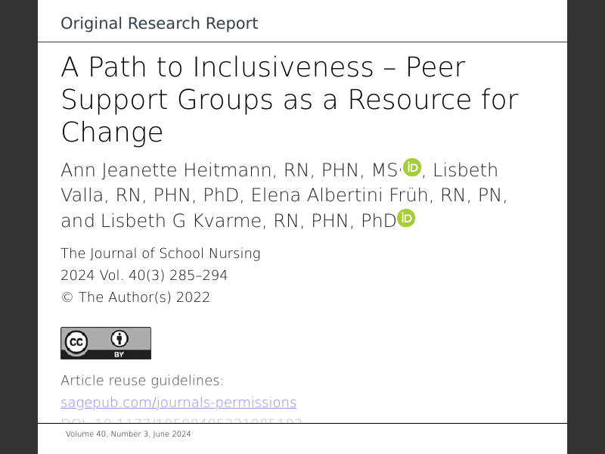The width and height of the screenshot is (605, 454).
Task: Open the sagepub.com/journals-permissions link
Action: click(x=178, y=402)
